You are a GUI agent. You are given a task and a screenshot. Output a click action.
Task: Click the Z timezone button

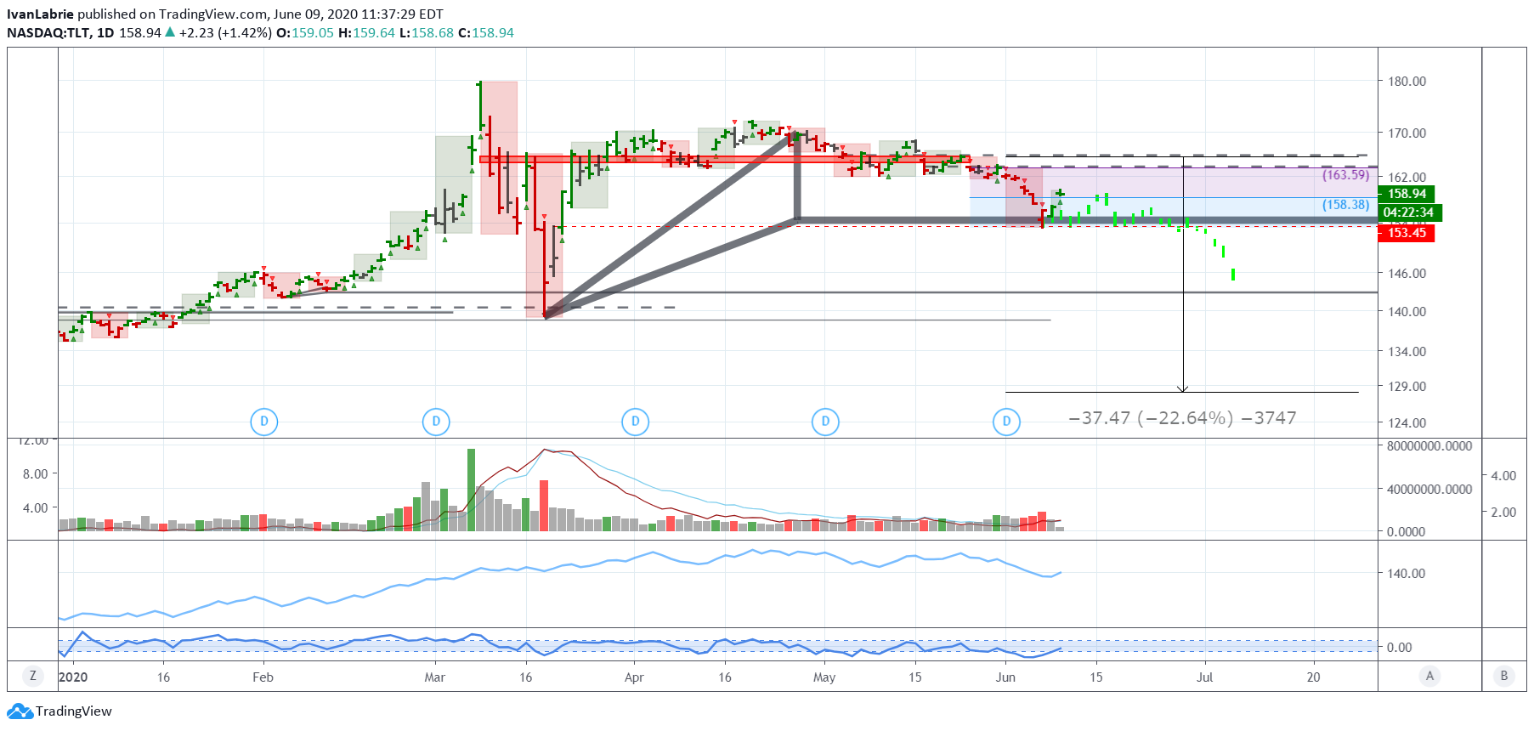click(33, 677)
